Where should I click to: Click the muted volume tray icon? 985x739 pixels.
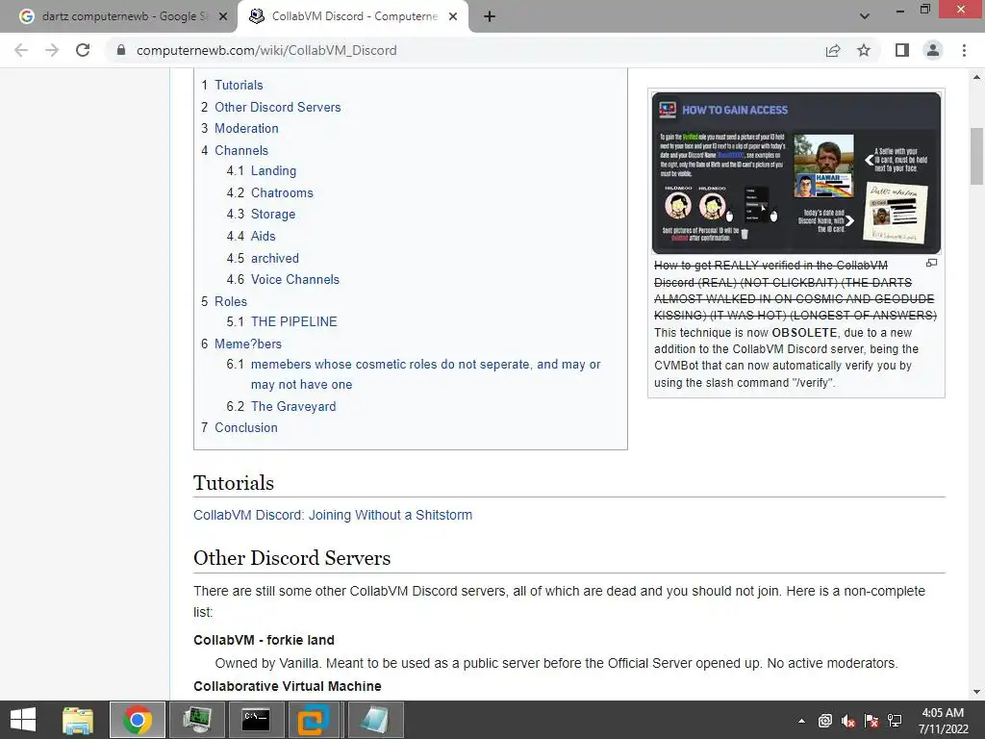click(x=848, y=721)
